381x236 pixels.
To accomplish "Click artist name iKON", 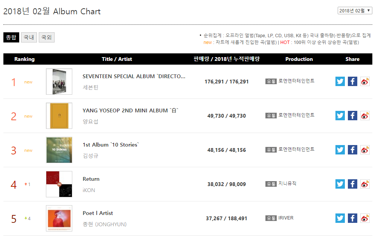I will 89,190.
